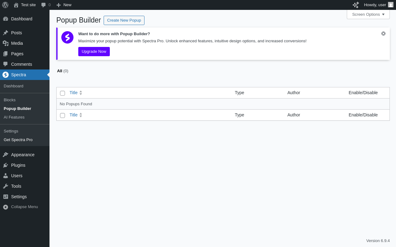Click the Collapse Menu arrow icon
This screenshot has width=396, height=247.
click(6, 207)
